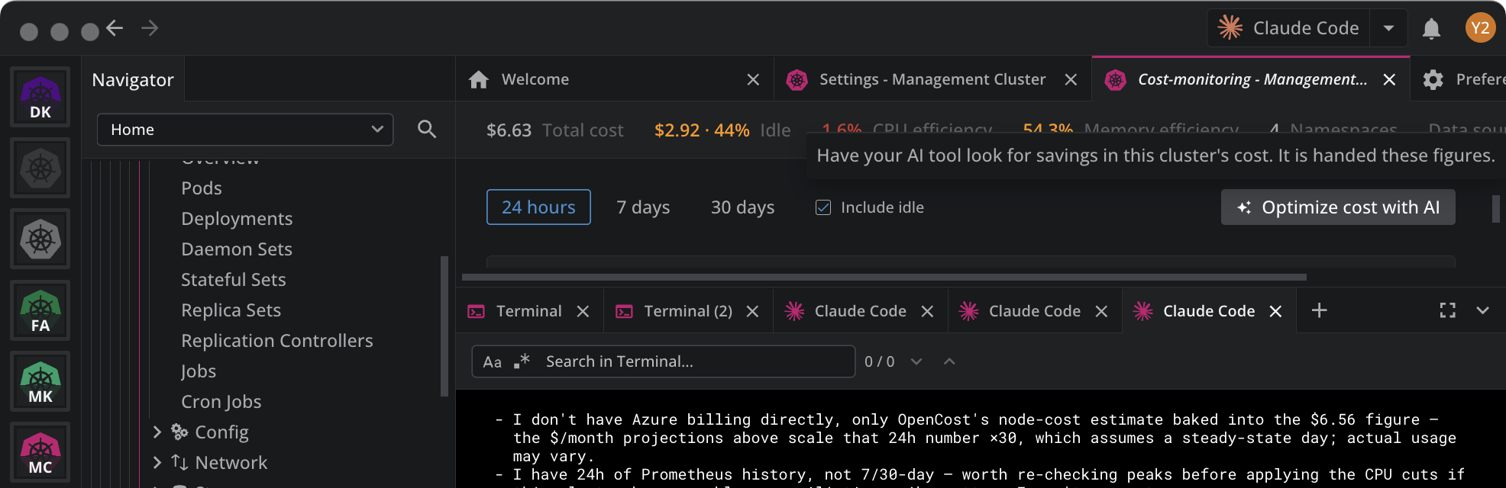Open Replication Controllers in the Navigator
The image size is (1506, 488).
[x=277, y=341]
